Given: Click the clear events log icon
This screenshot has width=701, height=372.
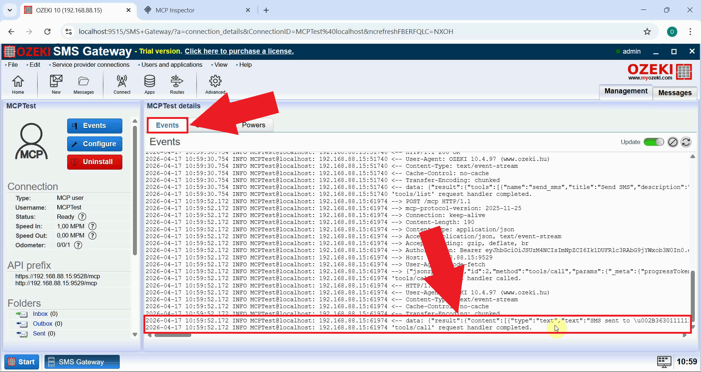Looking at the screenshot, I should [673, 142].
